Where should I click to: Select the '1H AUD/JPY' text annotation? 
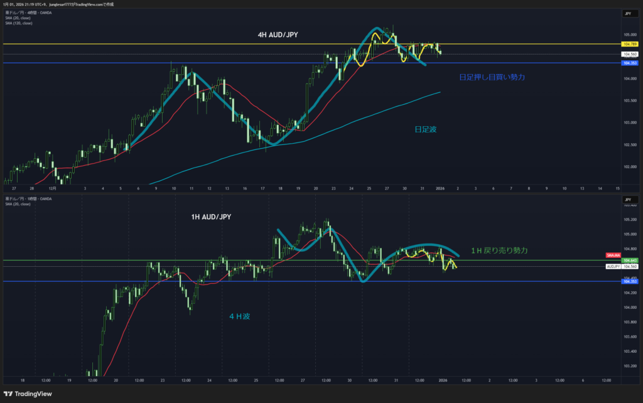tap(213, 217)
